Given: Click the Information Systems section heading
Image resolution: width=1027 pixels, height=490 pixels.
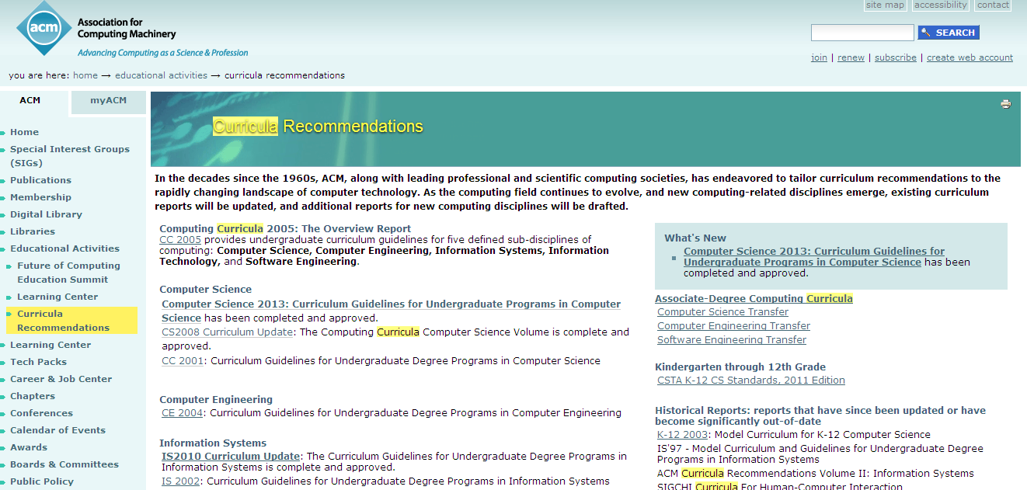Looking at the screenshot, I should tap(213, 443).
